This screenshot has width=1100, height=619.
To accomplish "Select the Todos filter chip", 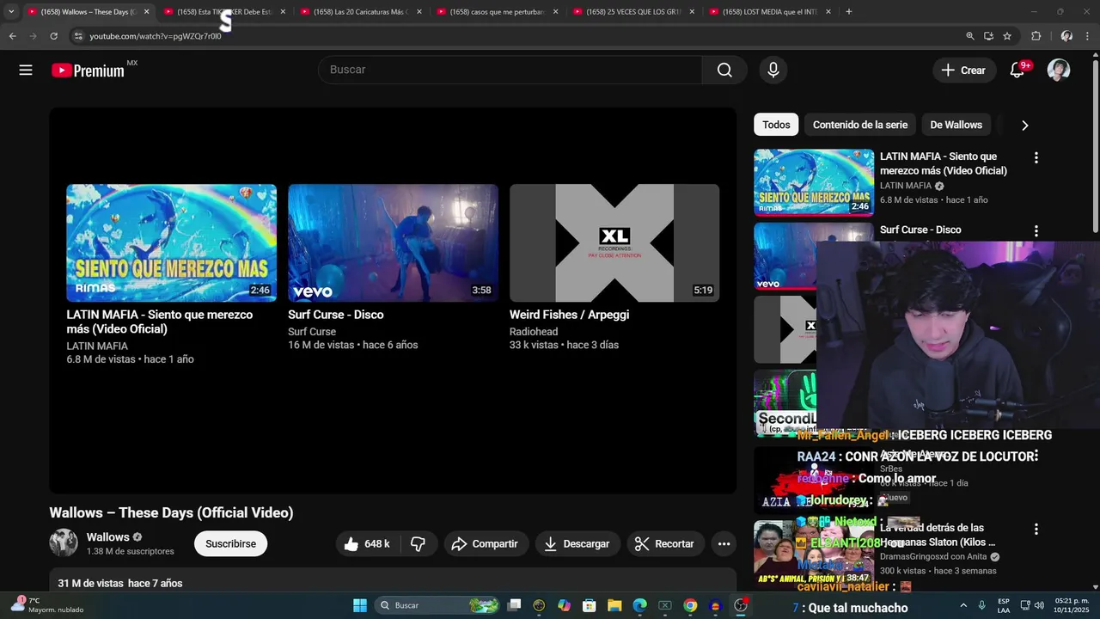I will (776, 125).
